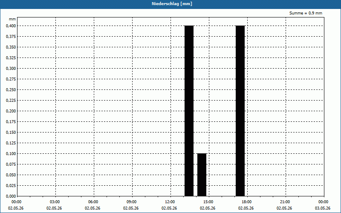
Task: Click the 0,375 y-axis value
Action: [x=11, y=37]
